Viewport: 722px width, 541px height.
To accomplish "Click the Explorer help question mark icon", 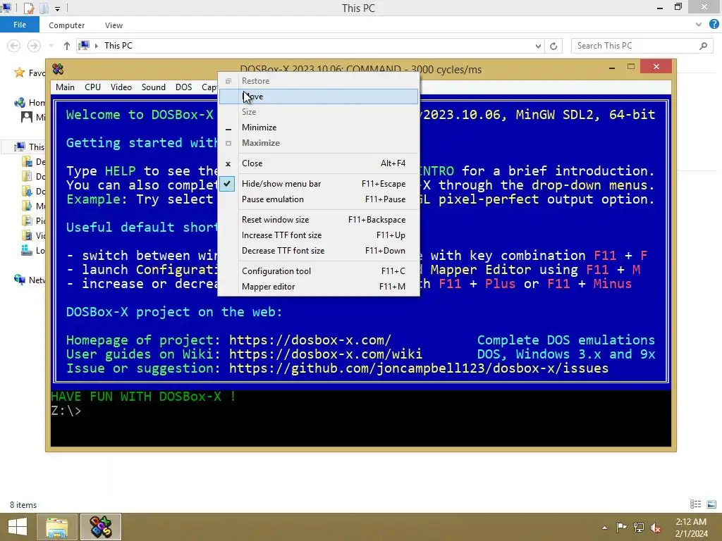I will 714,25.
